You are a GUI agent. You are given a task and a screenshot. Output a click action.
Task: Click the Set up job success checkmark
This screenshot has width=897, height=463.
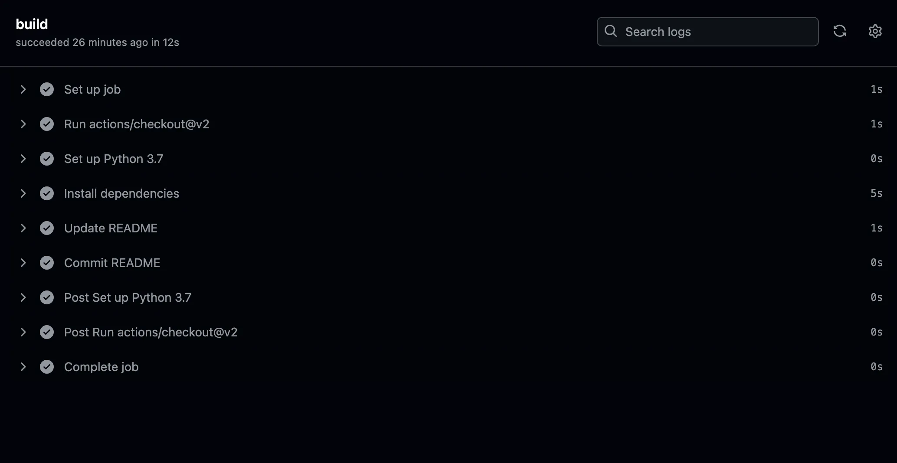pos(47,89)
